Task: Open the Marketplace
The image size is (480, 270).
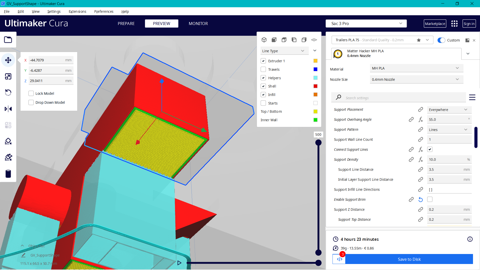Action: [435, 23]
